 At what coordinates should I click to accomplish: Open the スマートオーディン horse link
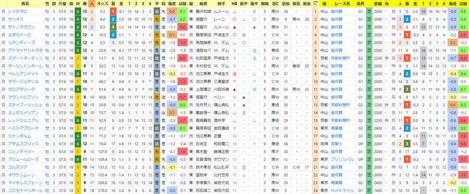26,58
